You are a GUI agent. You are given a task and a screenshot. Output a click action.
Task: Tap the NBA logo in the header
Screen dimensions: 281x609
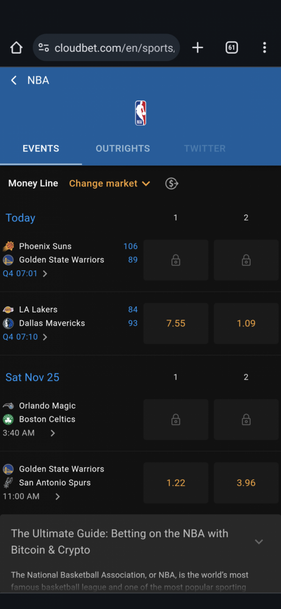pos(140,113)
